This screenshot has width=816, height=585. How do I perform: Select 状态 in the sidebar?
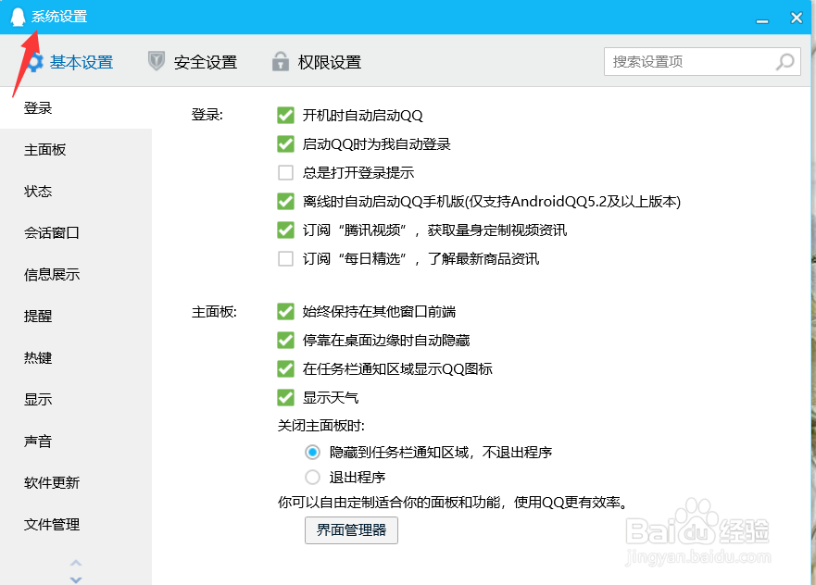pos(76,192)
